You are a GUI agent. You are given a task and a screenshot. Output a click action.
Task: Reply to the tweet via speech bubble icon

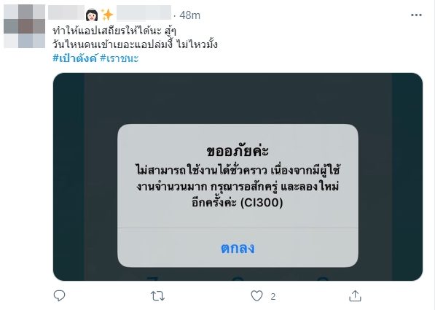(x=59, y=296)
